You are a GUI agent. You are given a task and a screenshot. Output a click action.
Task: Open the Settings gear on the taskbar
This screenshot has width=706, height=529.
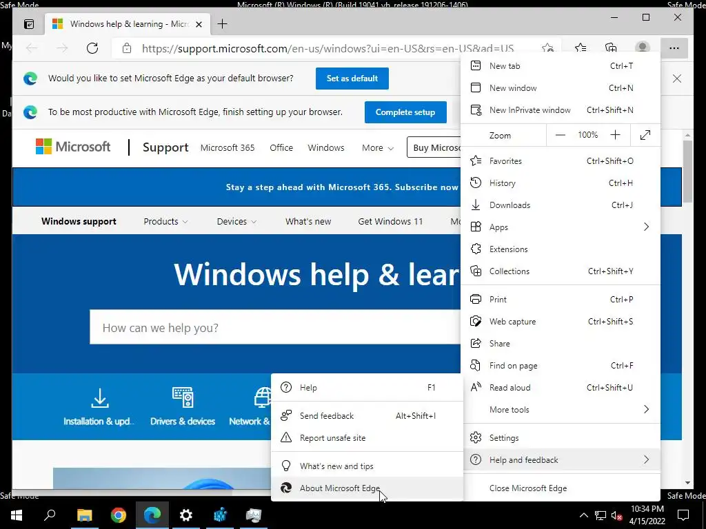pyautogui.click(x=186, y=515)
